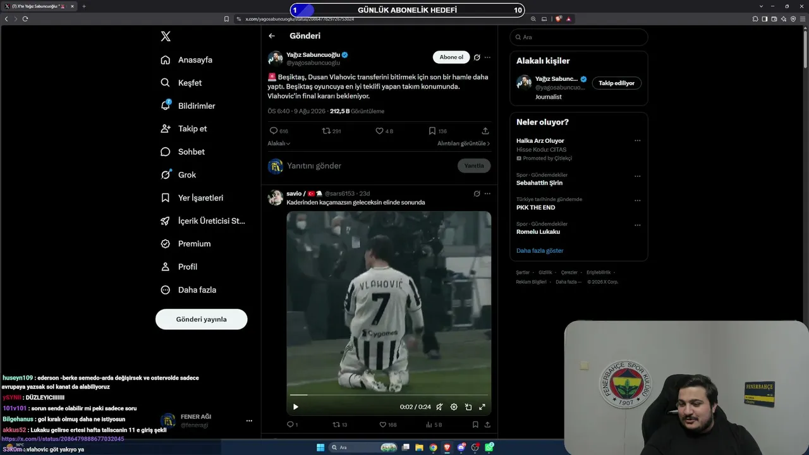The width and height of the screenshot is (809, 455).
Task: Focus the Yanıtını gönder reply field
Action: tap(370, 166)
